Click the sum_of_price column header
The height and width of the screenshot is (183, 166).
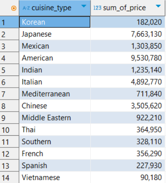pyautogui.click(x=128, y=8)
